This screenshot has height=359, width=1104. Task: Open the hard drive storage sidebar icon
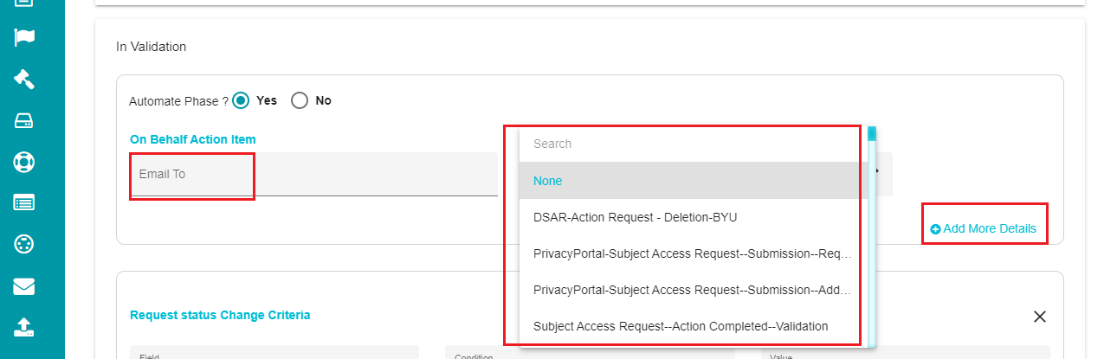click(x=24, y=120)
